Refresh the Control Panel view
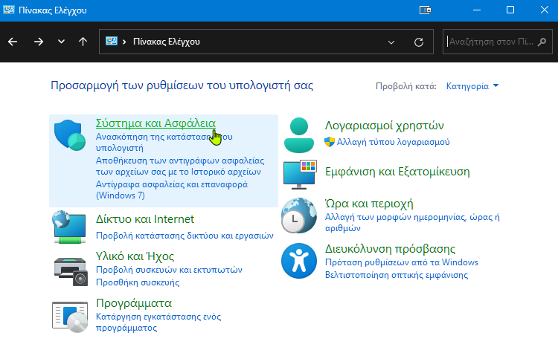This screenshot has width=558, height=353. [419, 42]
